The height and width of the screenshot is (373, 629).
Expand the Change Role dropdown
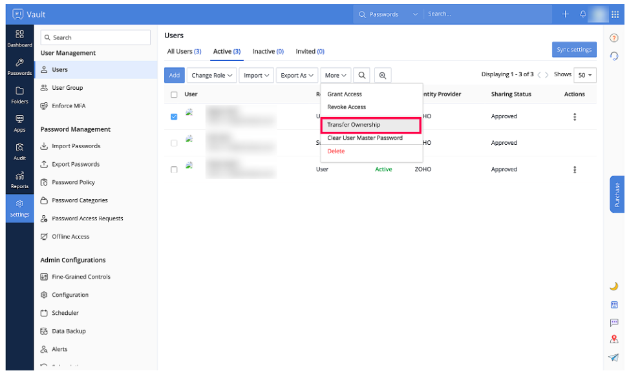211,75
